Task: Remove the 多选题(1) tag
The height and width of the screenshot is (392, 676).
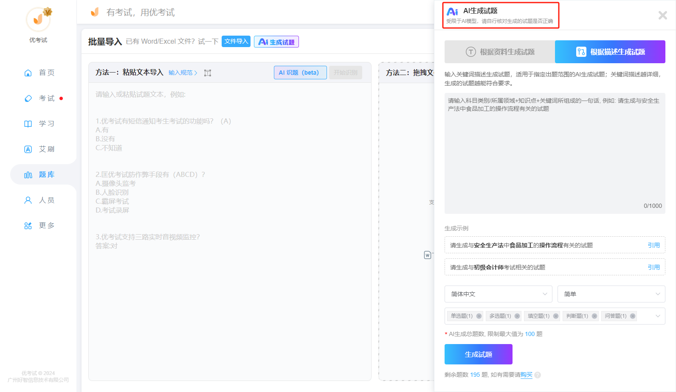Action: (x=517, y=316)
